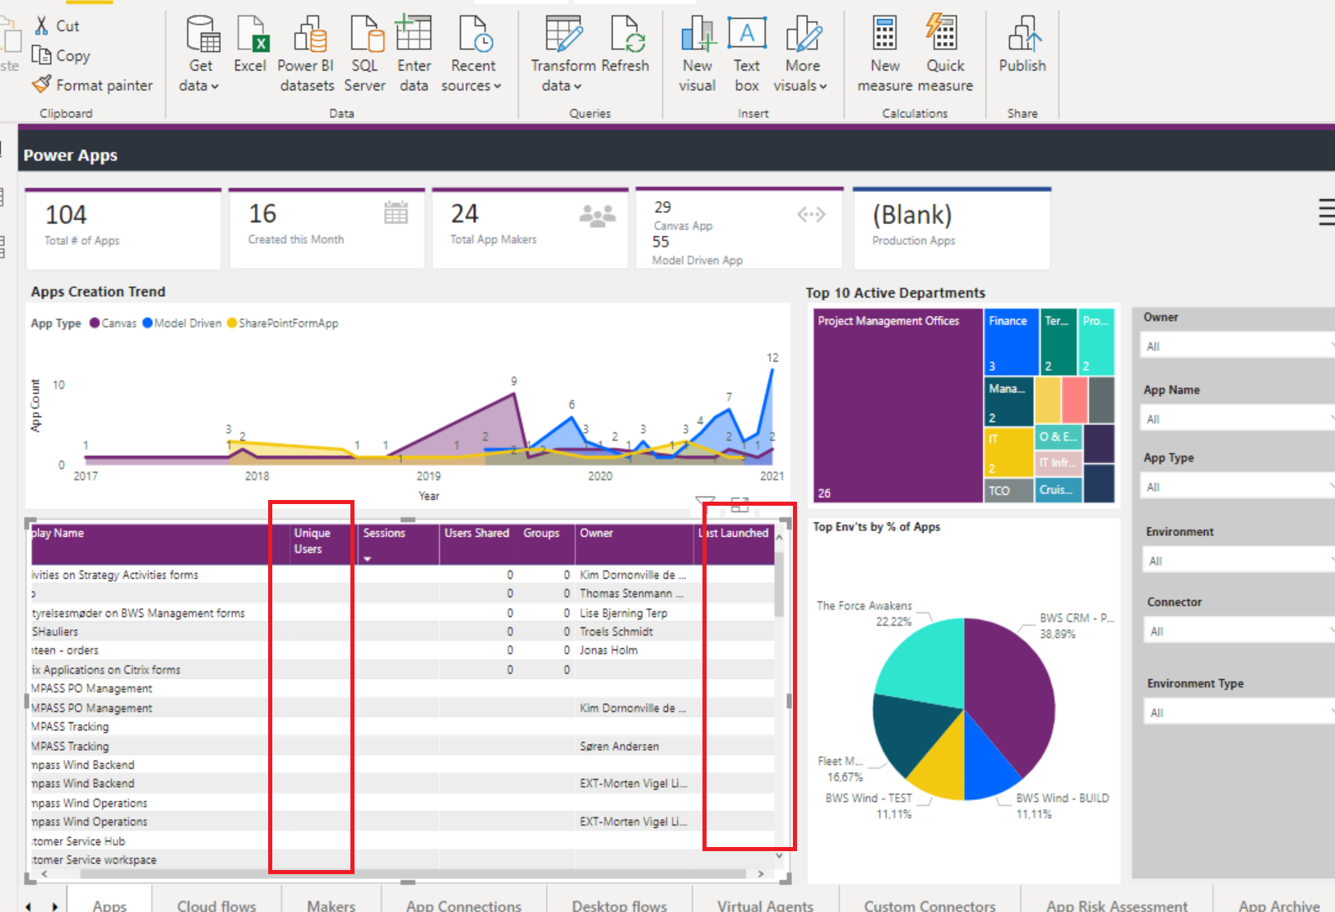Screen dimensions: 1335x912
Task: Create a New measure
Action: [x=883, y=52]
